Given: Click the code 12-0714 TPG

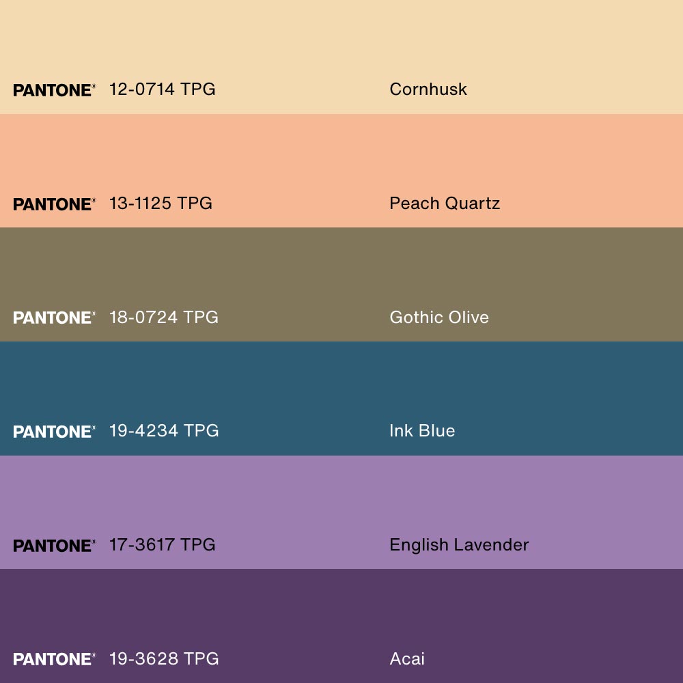Looking at the screenshot, I should 162,89.
